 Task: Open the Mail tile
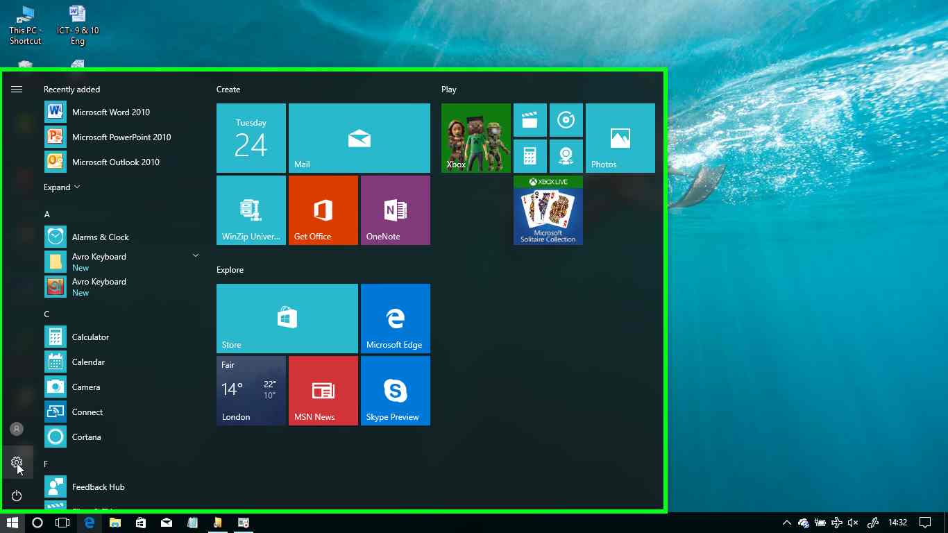click(359, 138)
